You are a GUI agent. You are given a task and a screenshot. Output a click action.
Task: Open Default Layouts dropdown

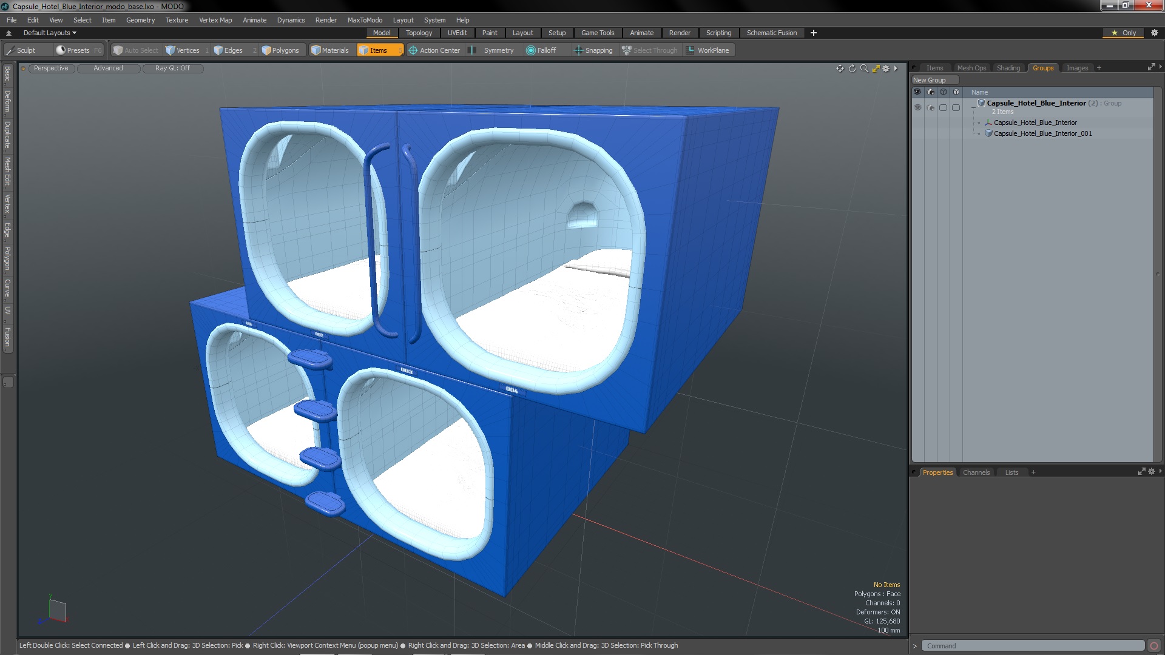50,33
